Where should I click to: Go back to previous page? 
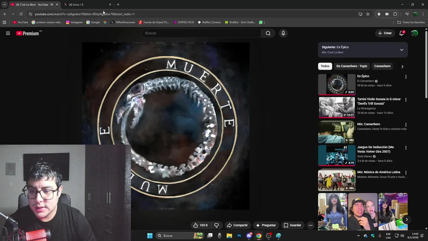(5, 14)
